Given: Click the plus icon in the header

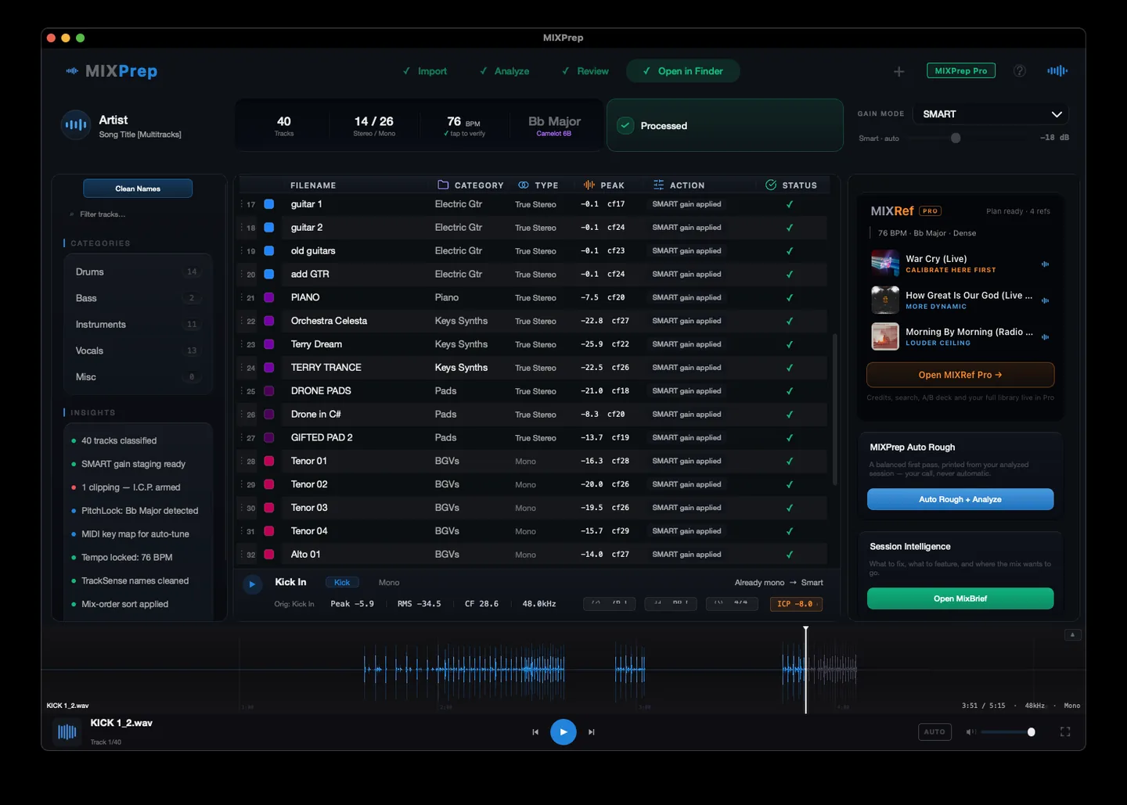Looking at the screenshot, I should [x=898, y=71].
